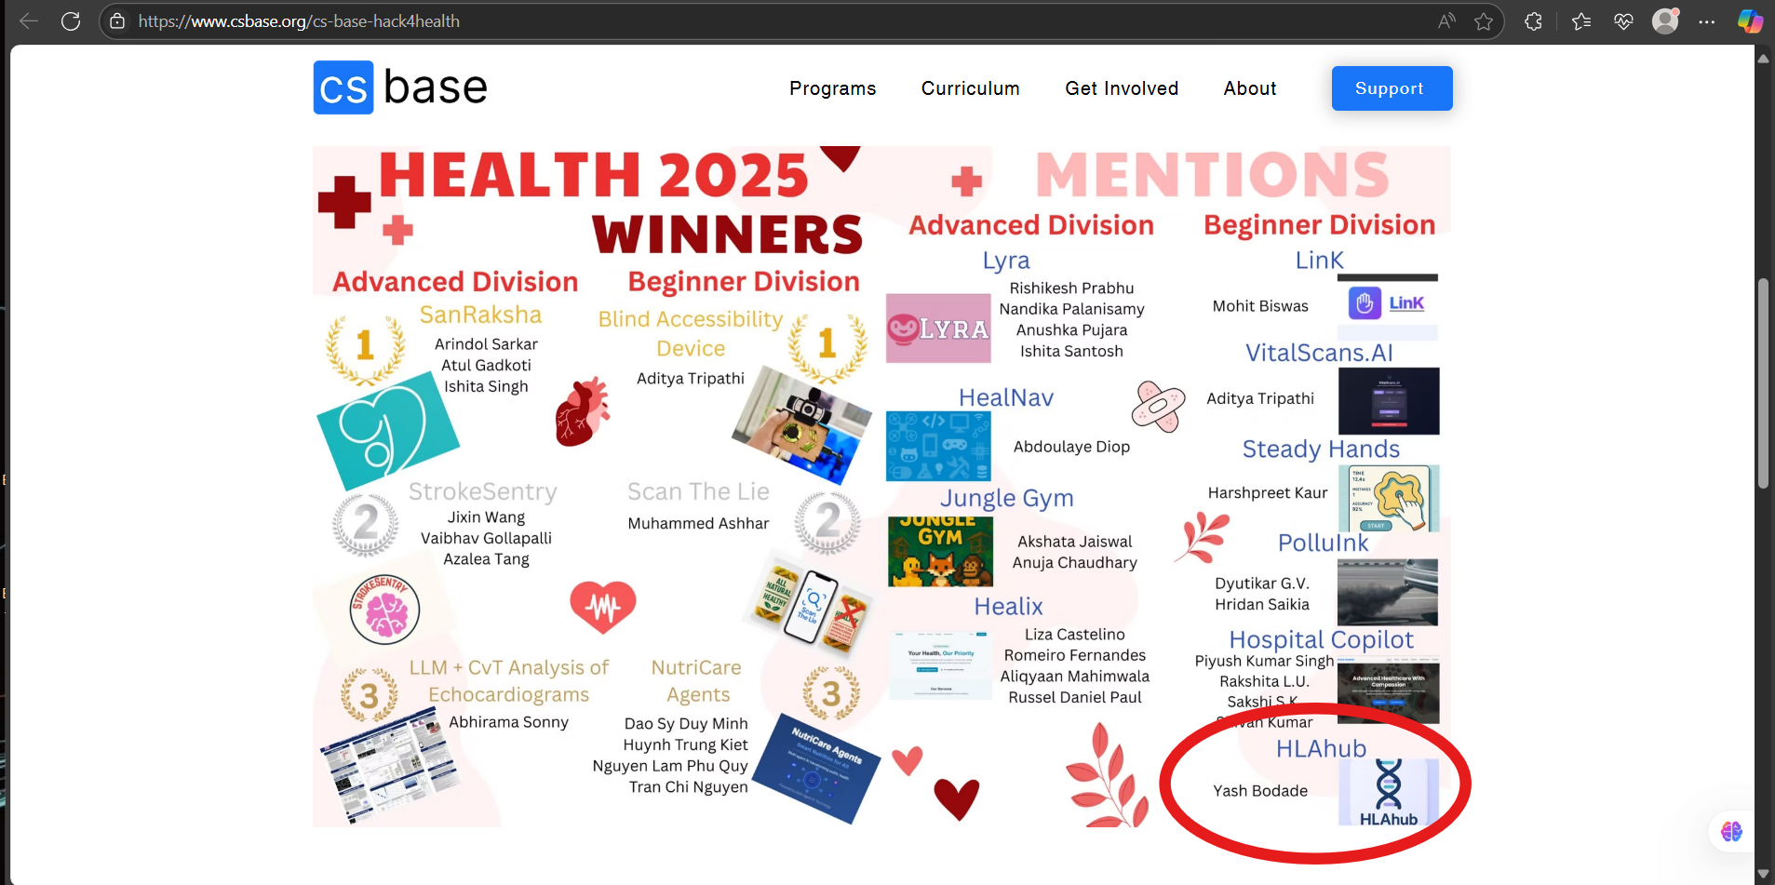Screen dimensions: 1775x885
Task: Click the Jungle Gym game thumbnail
Action: (938, 553)
